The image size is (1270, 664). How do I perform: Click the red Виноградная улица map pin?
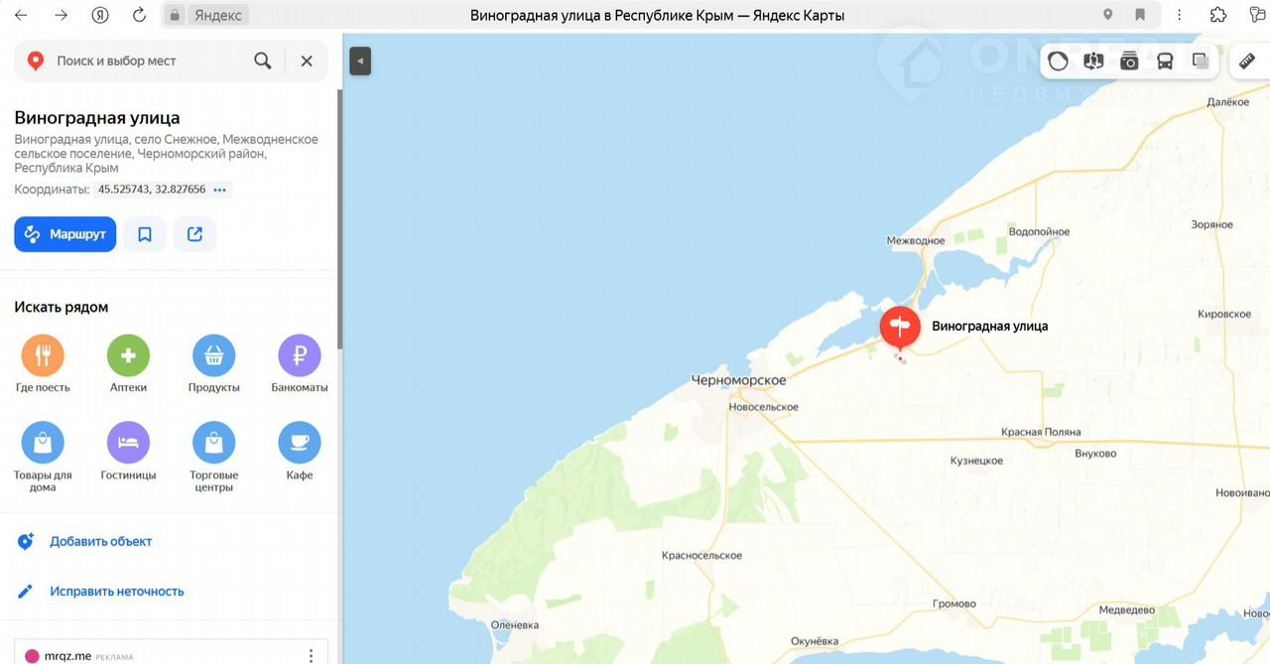pos(900,327)
